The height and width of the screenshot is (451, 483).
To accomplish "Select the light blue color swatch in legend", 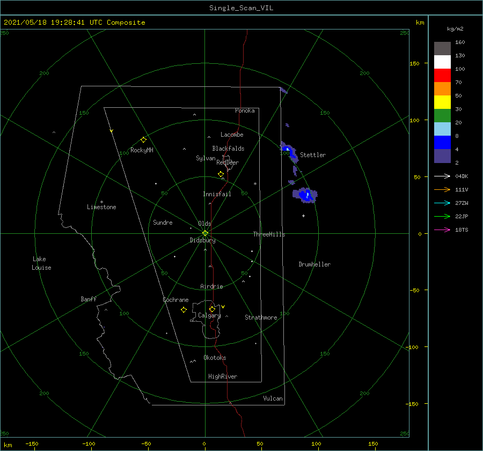I will pyautogui.click(x=442, y=129).
